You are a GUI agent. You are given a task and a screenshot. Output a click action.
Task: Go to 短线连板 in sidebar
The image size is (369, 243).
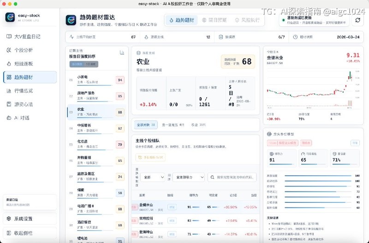click(30, 64)
